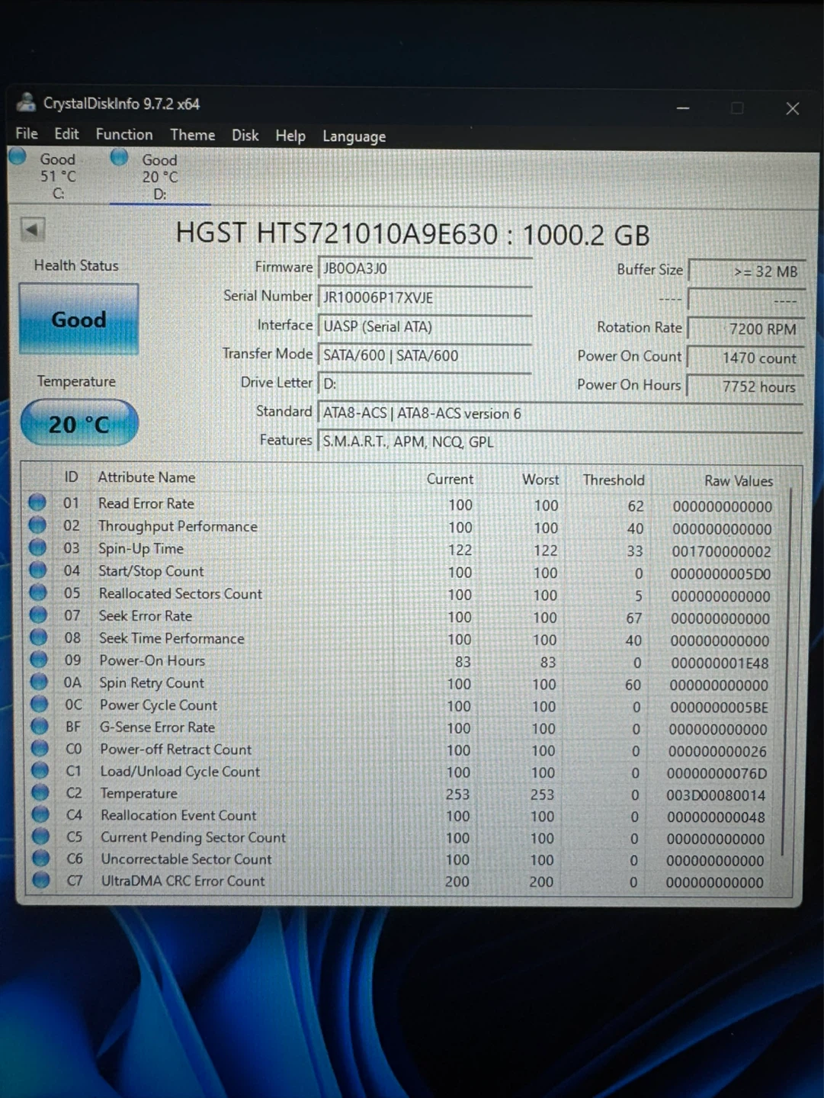Select the UltraDMA CRC Error Count text
Screen dimensions: 824x1098
183,881
